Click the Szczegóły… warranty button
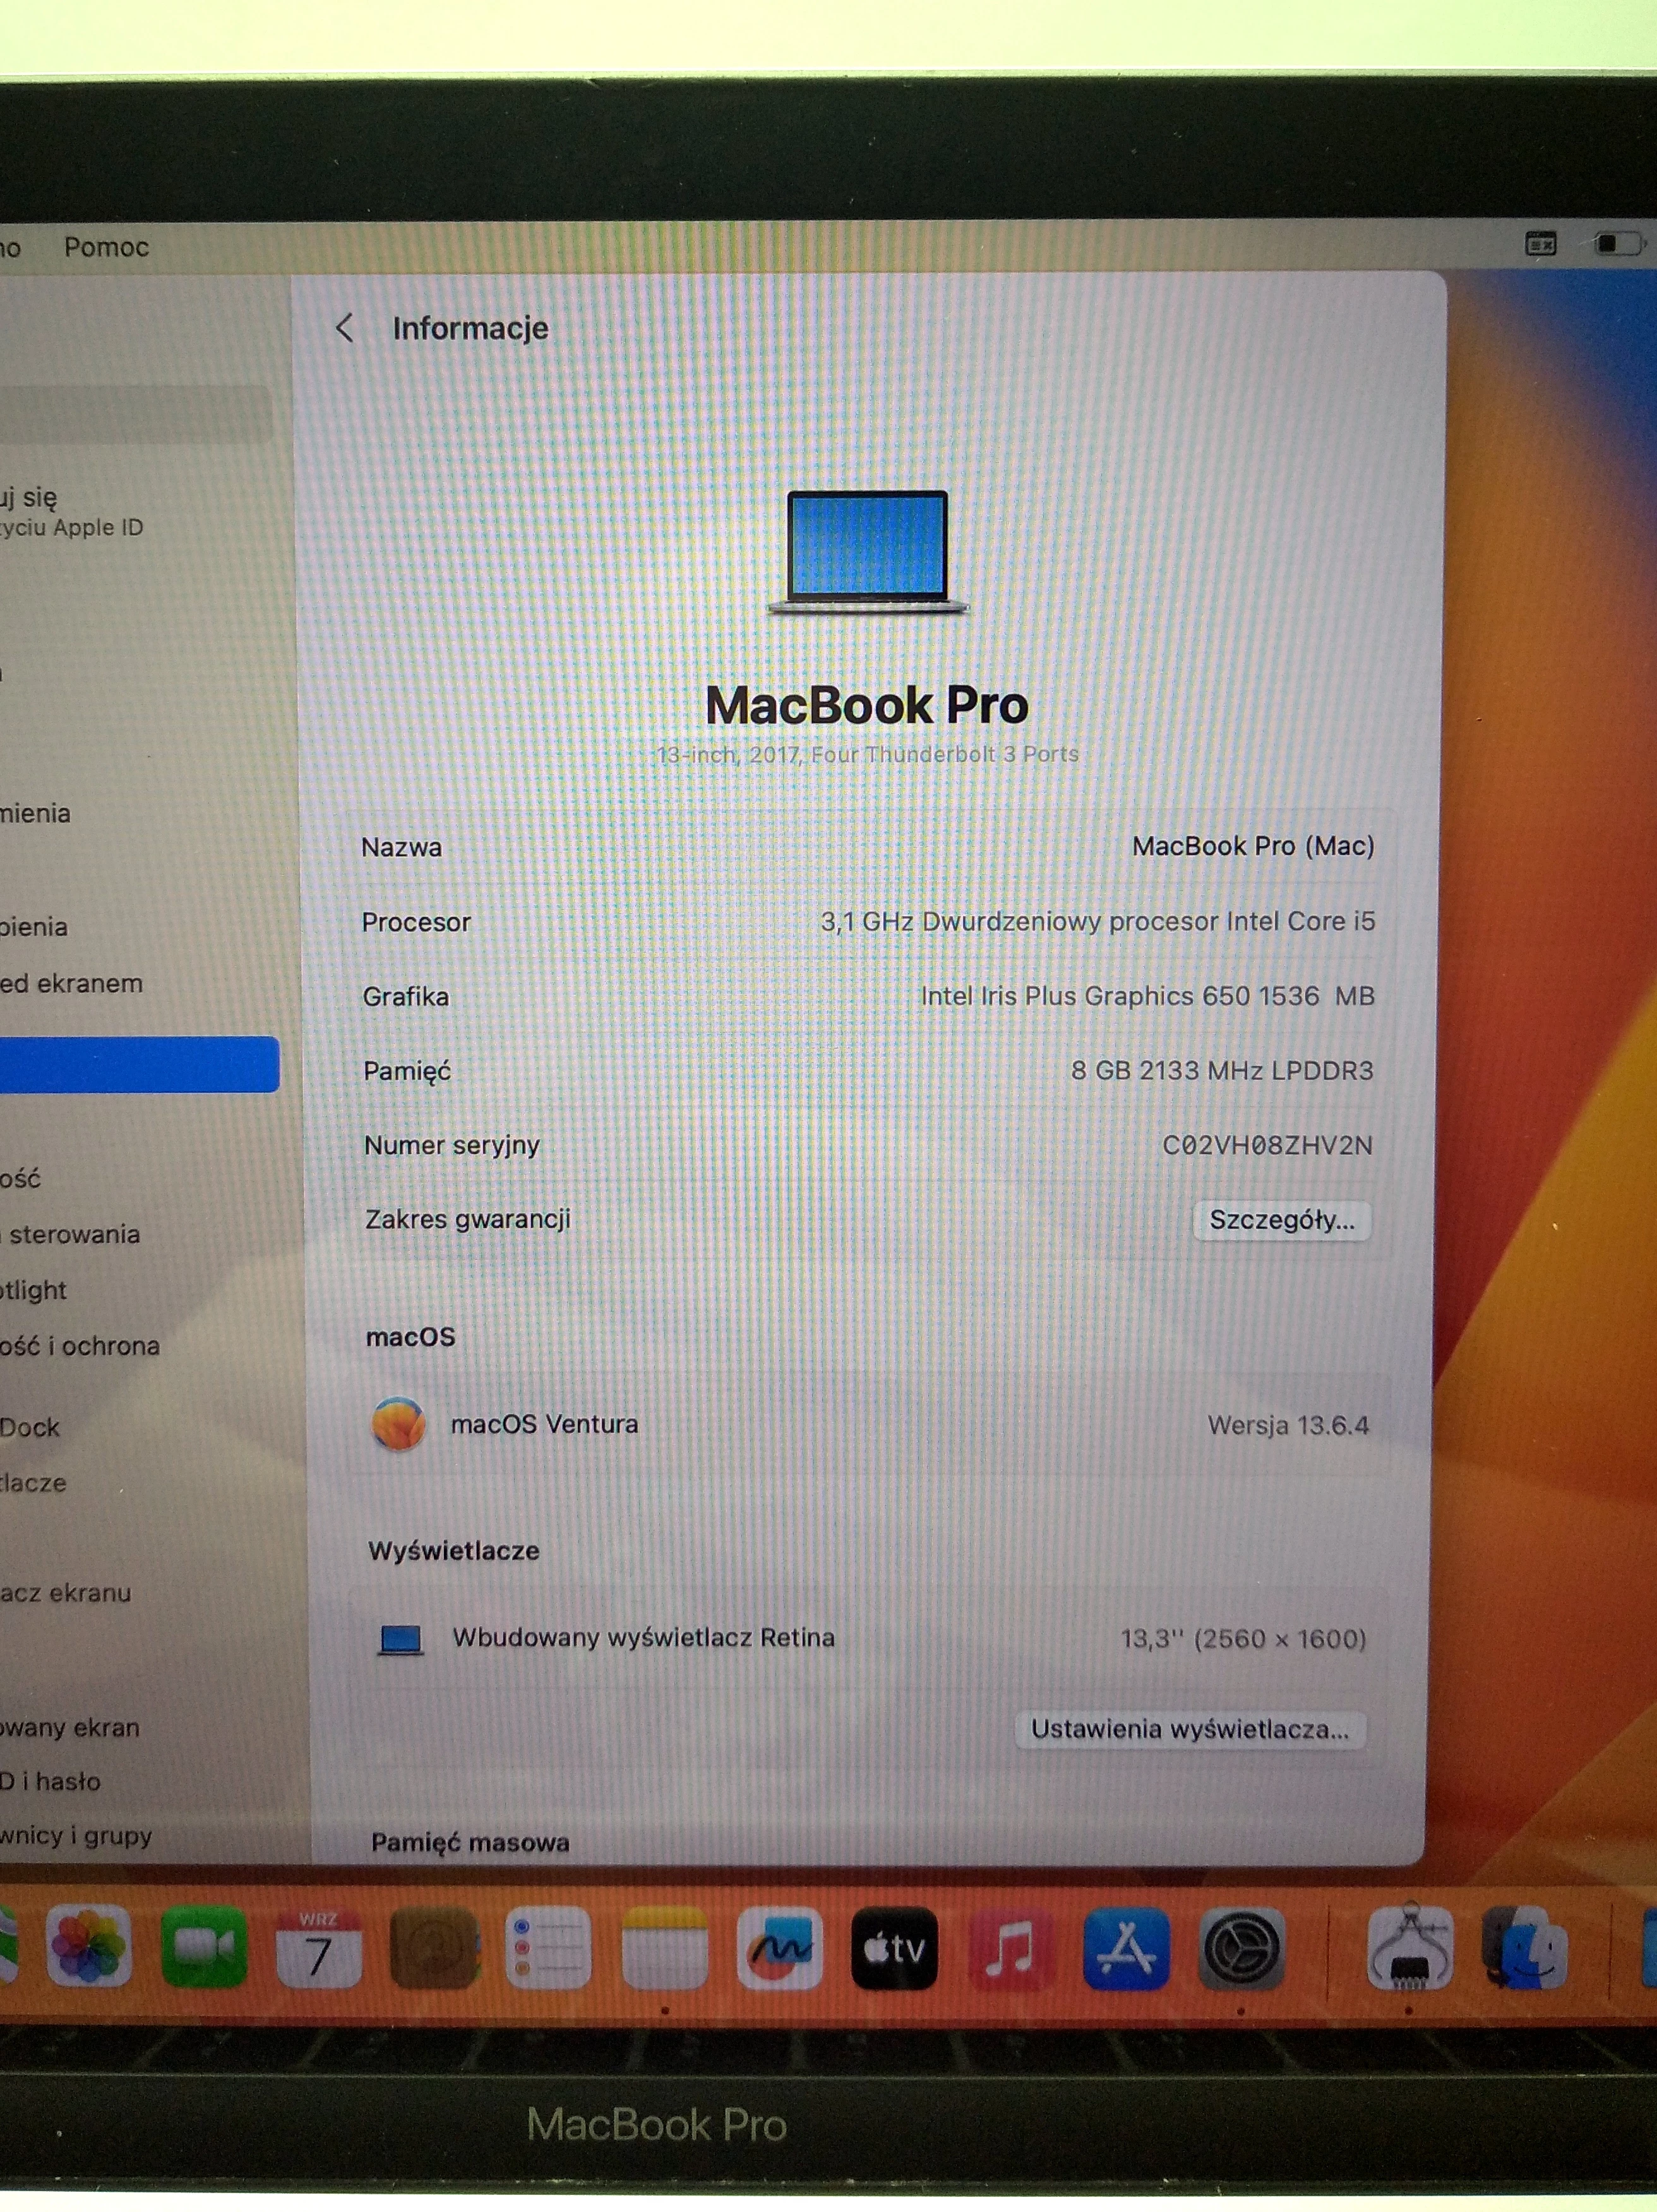Image resolution: width=1657 pixels, height=2212 pixels. click(1282, 1220)
